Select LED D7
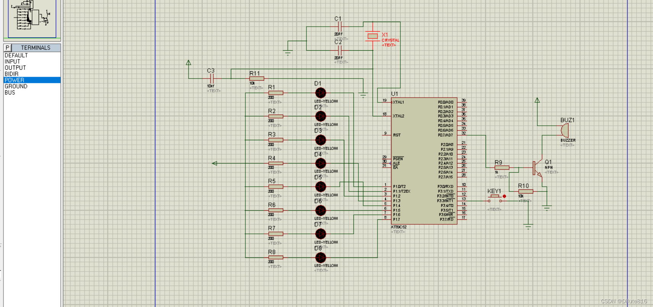This screenshot has width=653, height=307. pos(321,234)
